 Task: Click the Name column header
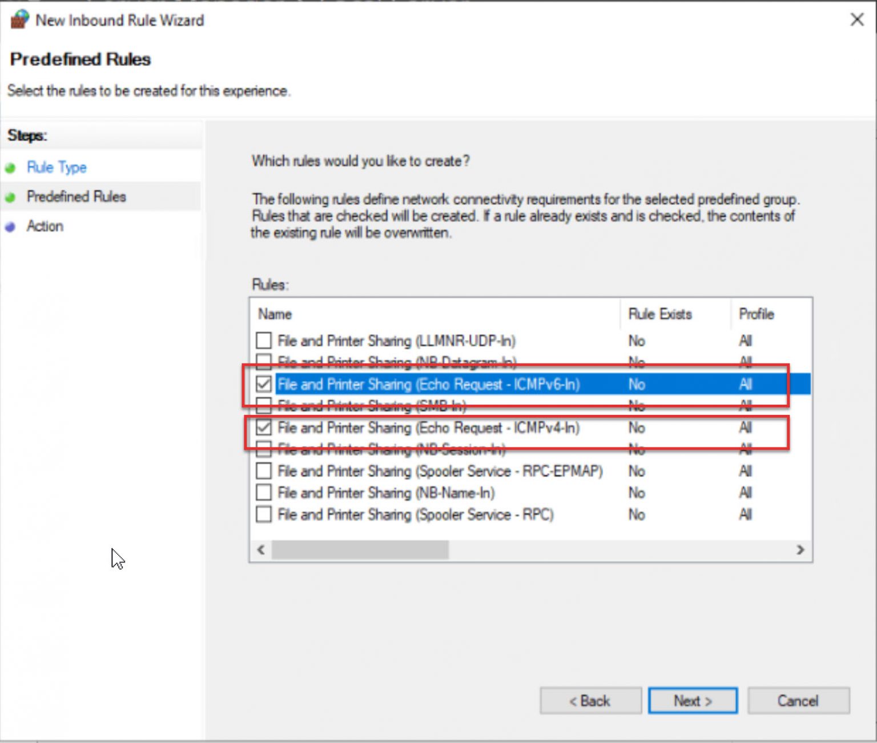pos(275,314)
